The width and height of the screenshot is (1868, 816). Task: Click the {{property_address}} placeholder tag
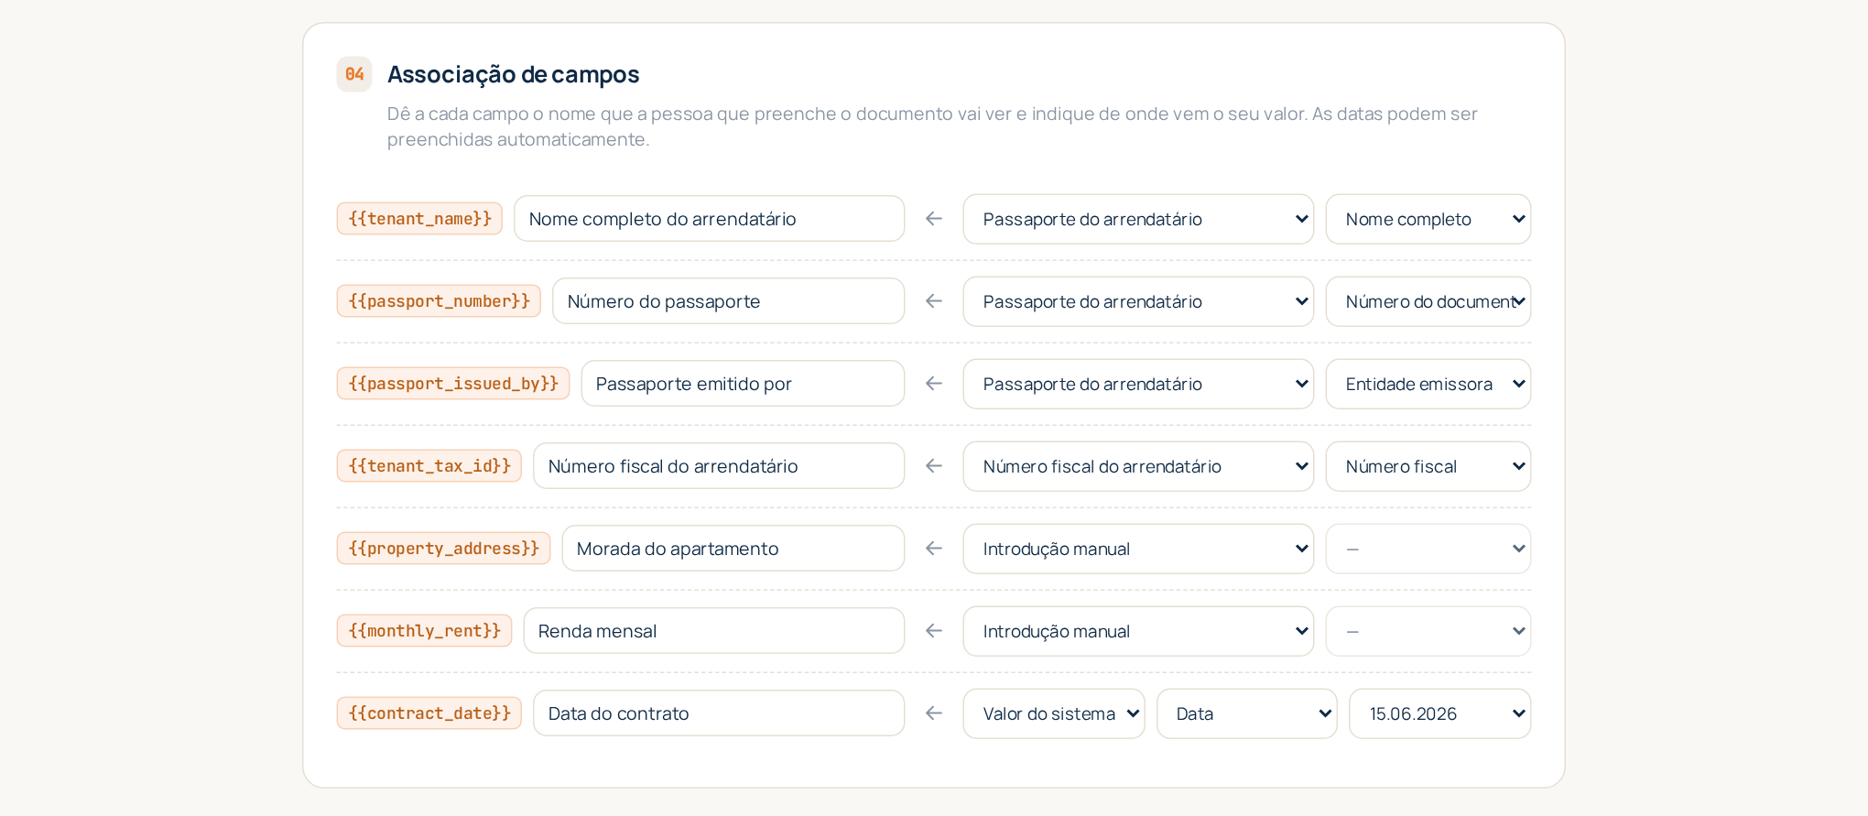(x=443, y=549)
